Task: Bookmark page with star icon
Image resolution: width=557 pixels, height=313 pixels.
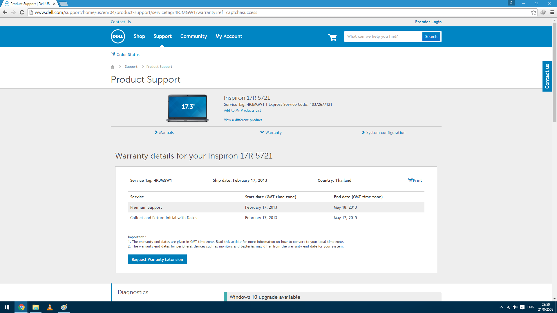Action: pos(534,12)
